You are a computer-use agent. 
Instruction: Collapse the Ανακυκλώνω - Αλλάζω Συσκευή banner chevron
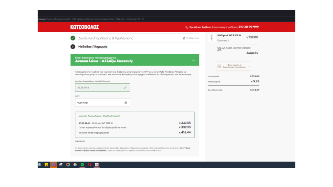click(193, 60)
